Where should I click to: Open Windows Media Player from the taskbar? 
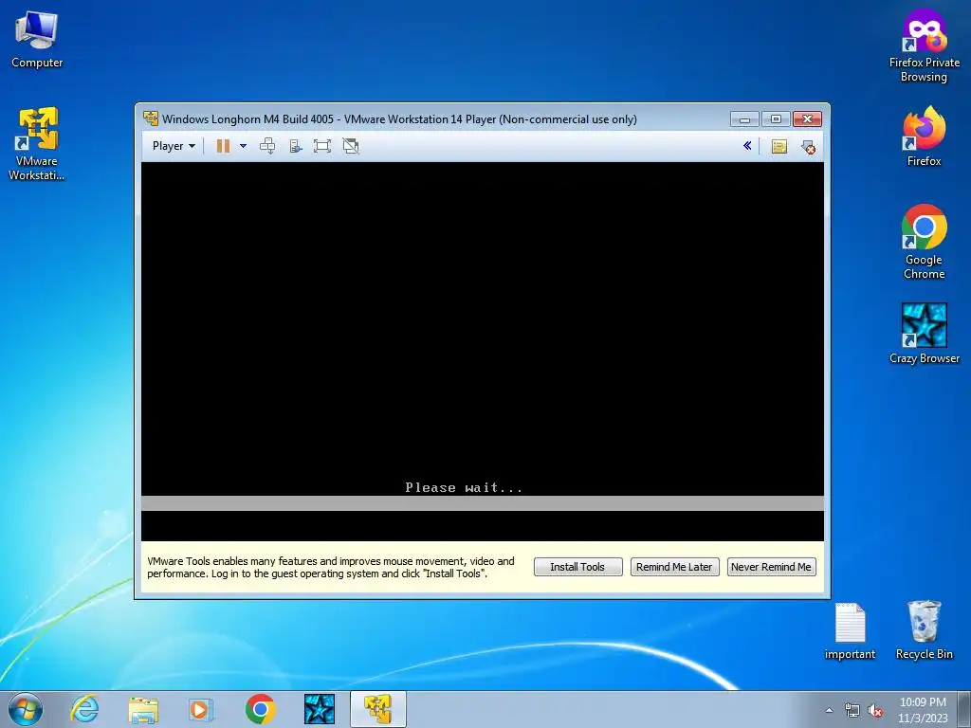pos(201,709)
